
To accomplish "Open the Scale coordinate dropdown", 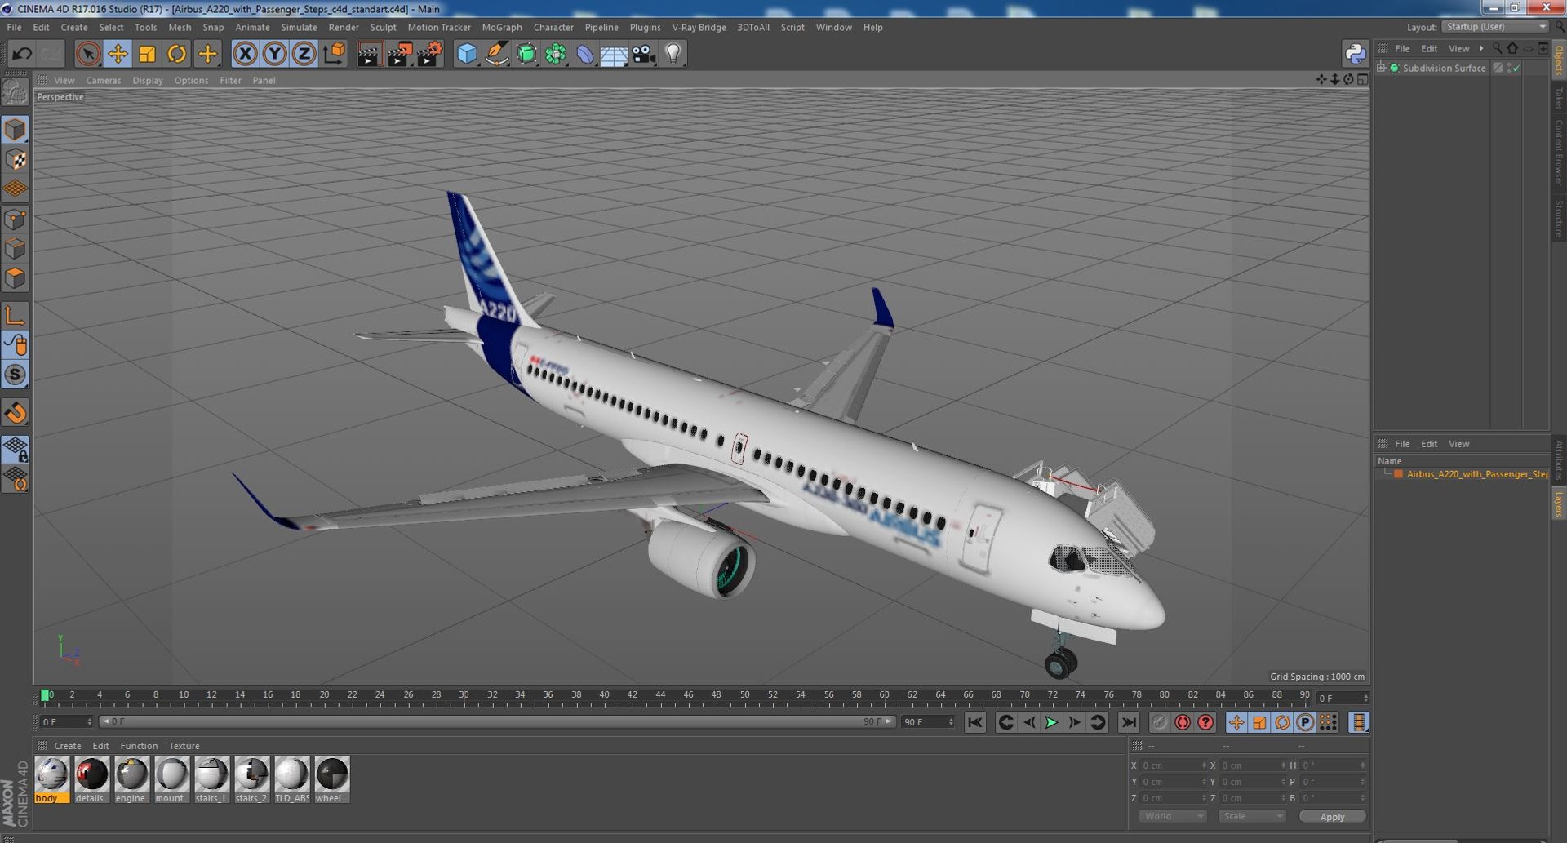I will pyautogui.click(x=1251, y=817).
